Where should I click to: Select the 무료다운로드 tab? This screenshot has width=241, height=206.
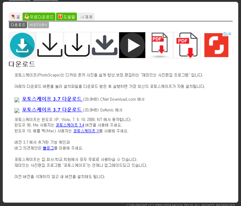point(39,17)
